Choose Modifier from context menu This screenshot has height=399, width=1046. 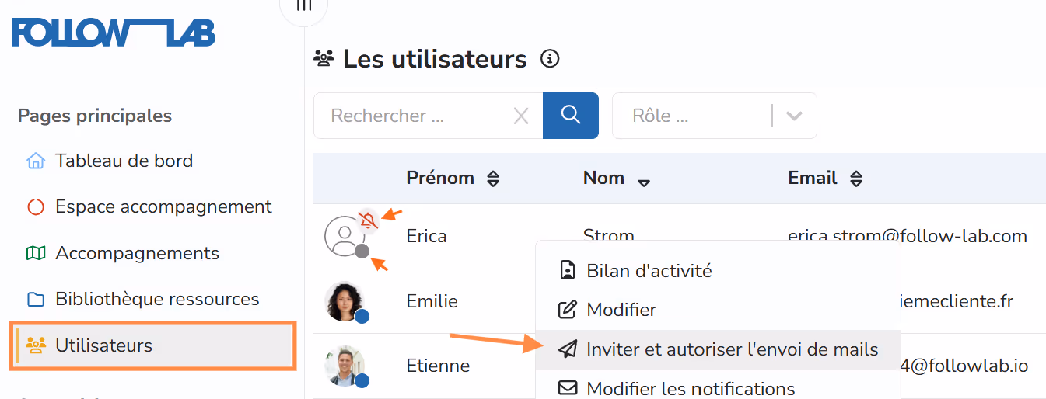(718, 310)
